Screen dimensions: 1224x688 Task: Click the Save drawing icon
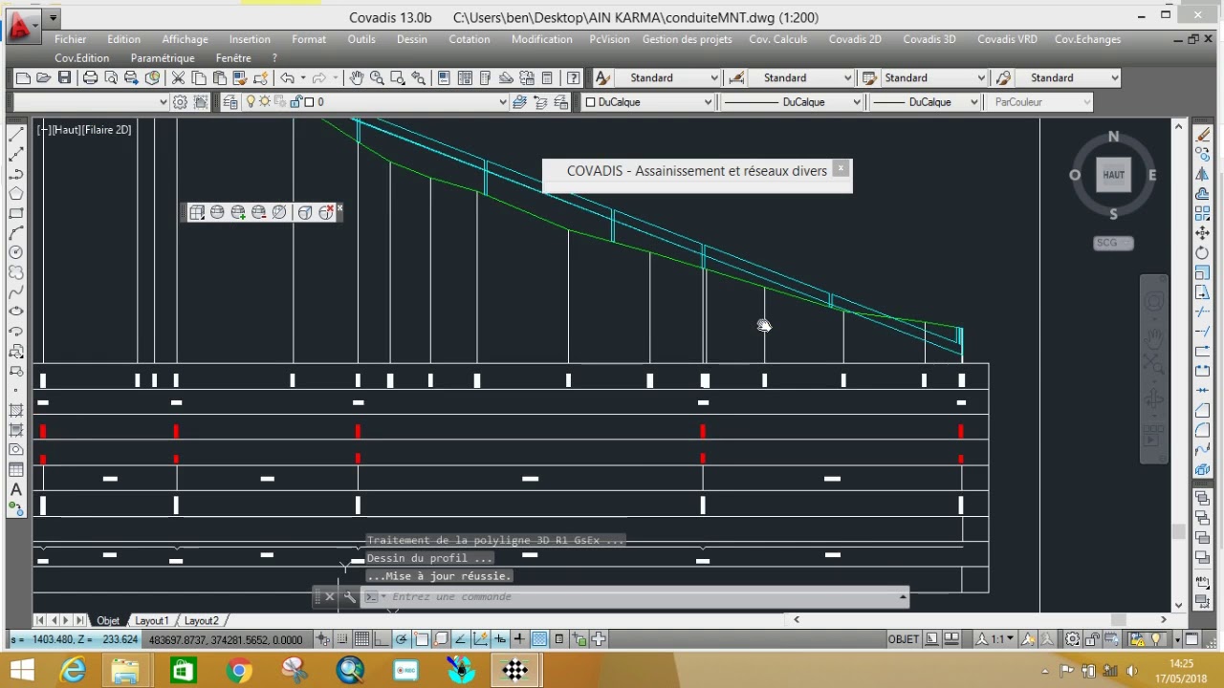click(64, 78)
